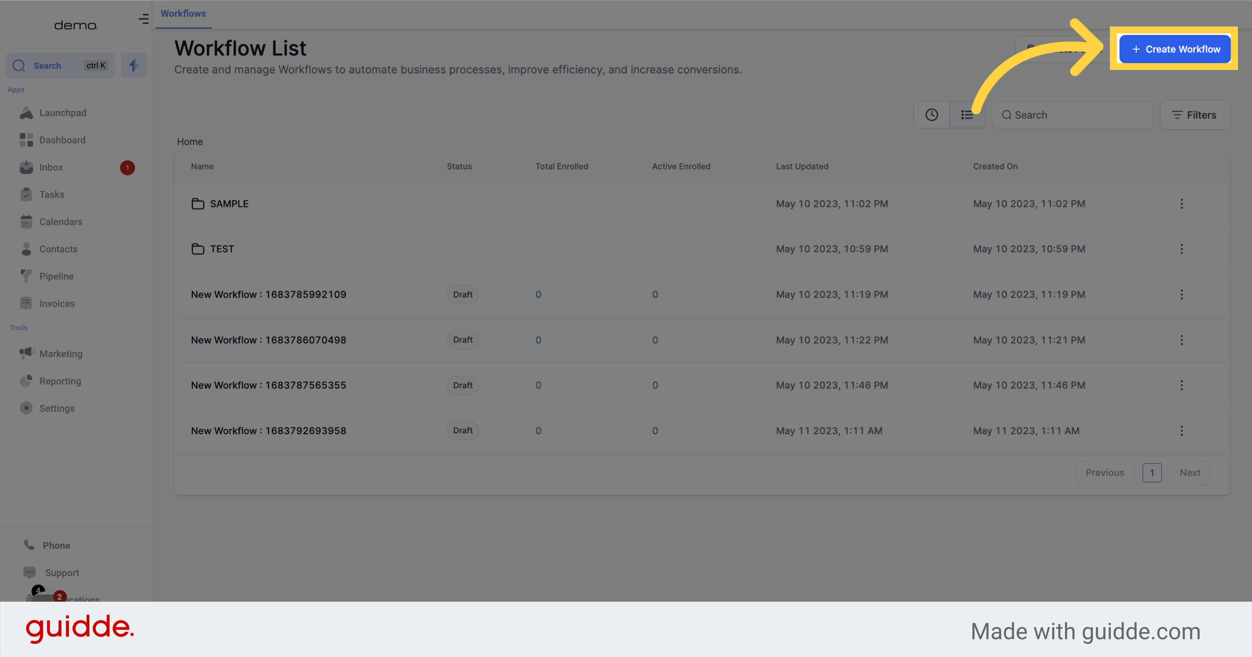Open options menu for workflow 1683786070498

[x=1182, y=340]
